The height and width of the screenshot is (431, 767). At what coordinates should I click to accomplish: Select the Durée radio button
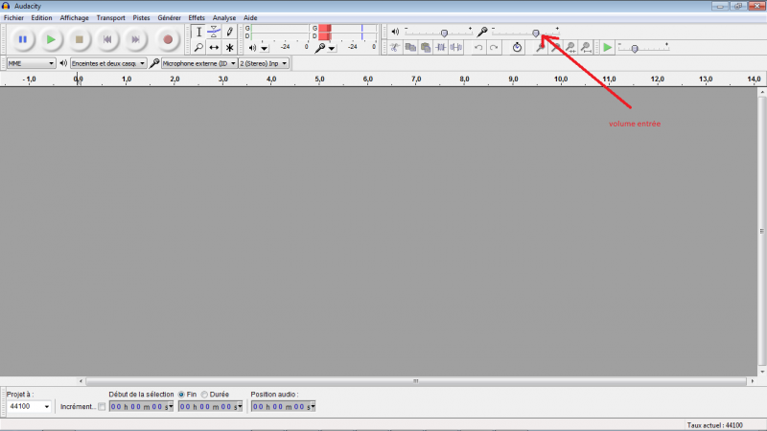204,395
